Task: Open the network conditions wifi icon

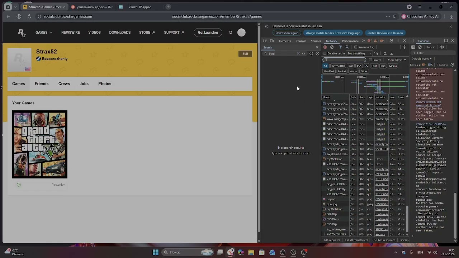Action: tap(377, 53)
